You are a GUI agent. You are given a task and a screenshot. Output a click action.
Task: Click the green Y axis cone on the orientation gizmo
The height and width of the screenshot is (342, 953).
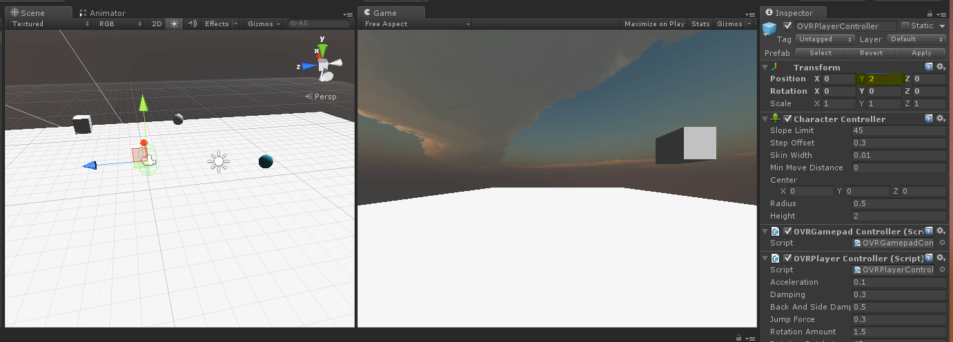322,50
